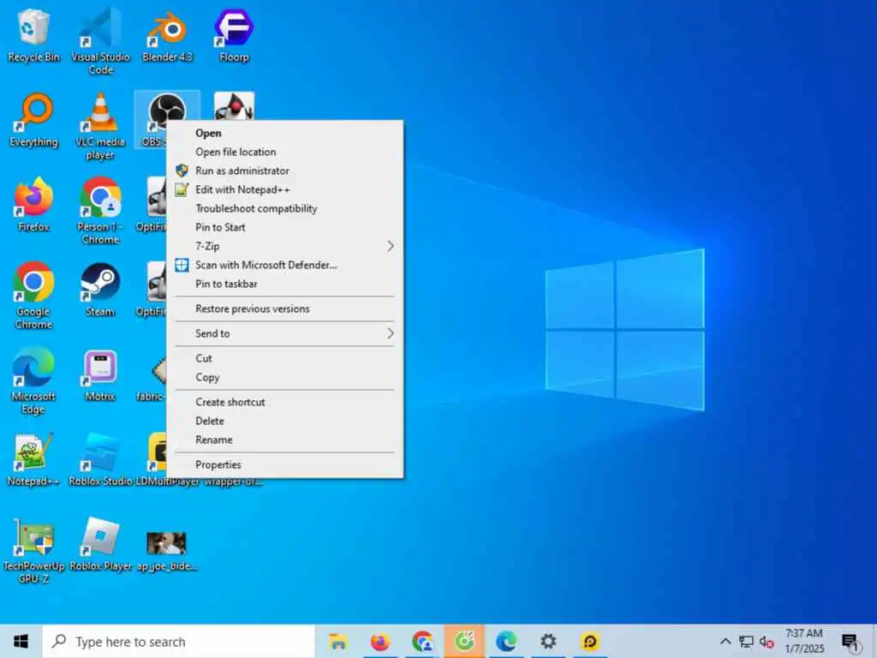Click the Firefox desktop shortcut

(33, 205)
